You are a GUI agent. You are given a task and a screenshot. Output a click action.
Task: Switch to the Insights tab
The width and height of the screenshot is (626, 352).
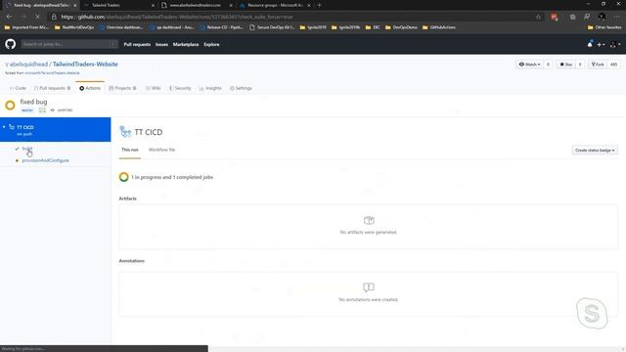click(x=210, y=88)
